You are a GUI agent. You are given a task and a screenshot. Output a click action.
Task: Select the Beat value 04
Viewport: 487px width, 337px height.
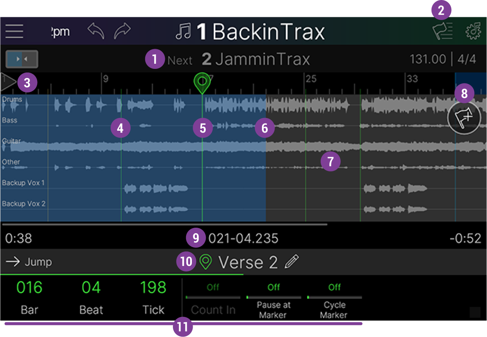point(91,288)
